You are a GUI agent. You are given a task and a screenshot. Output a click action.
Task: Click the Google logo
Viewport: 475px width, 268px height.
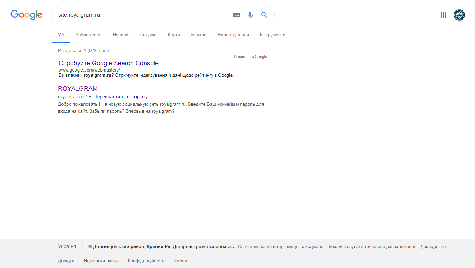[26, 15]
